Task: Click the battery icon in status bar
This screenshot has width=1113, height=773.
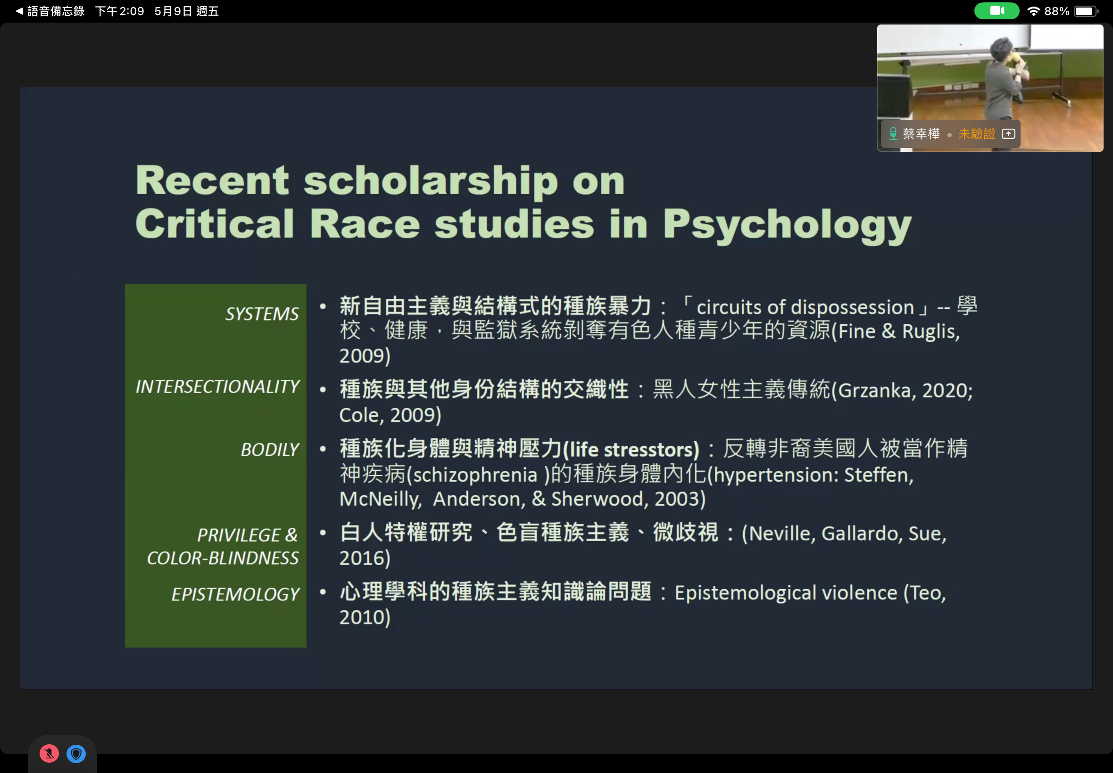Action: pyautogui.click(x=1085, y=11)
